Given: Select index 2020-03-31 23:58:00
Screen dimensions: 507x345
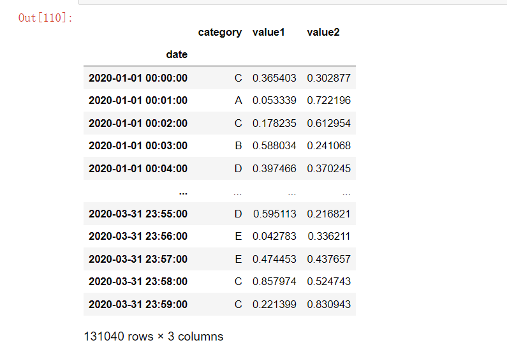Looking at the screenshot, I should click(x=138, y=281).
